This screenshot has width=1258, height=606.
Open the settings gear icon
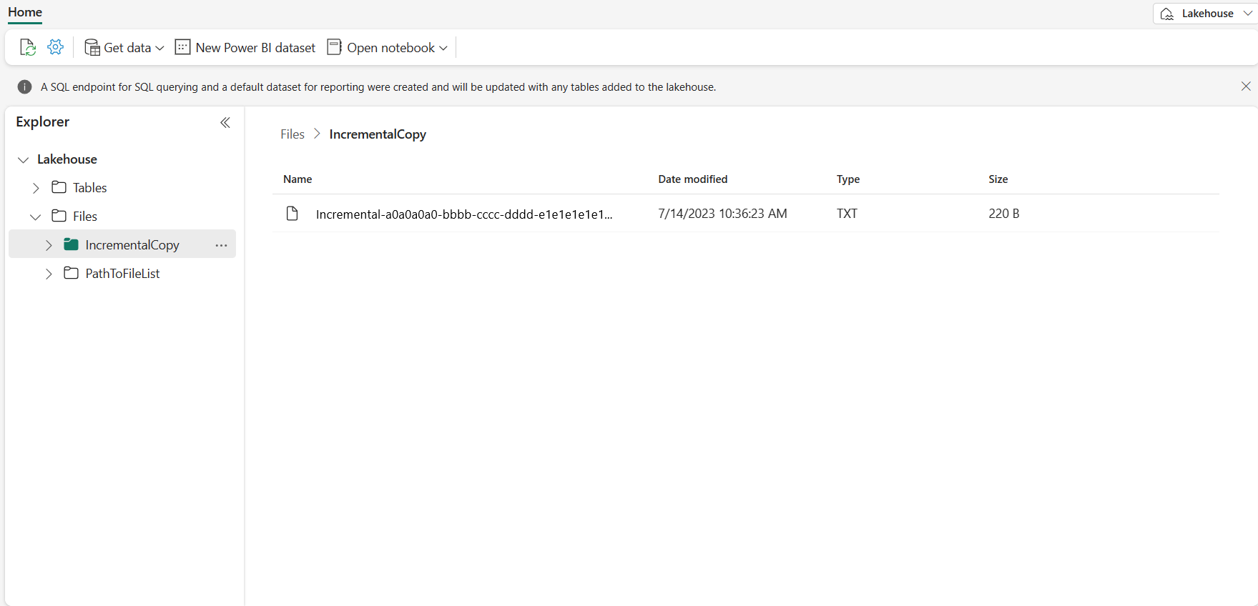click(55, 47)
